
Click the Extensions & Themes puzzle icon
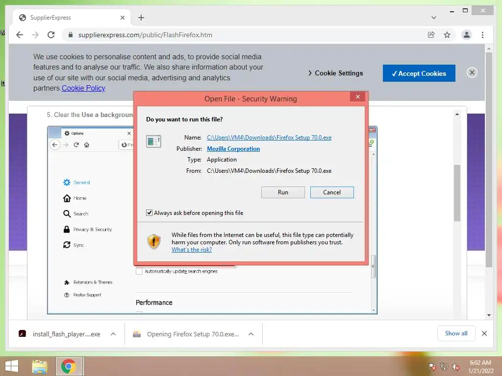point(67,282)
